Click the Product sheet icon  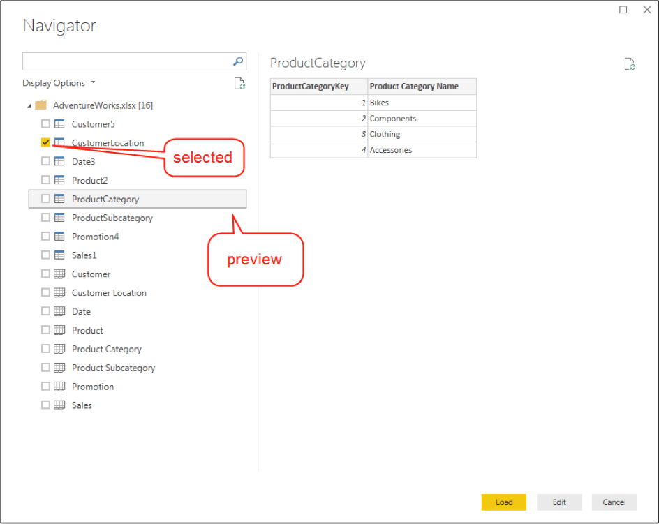59,330
